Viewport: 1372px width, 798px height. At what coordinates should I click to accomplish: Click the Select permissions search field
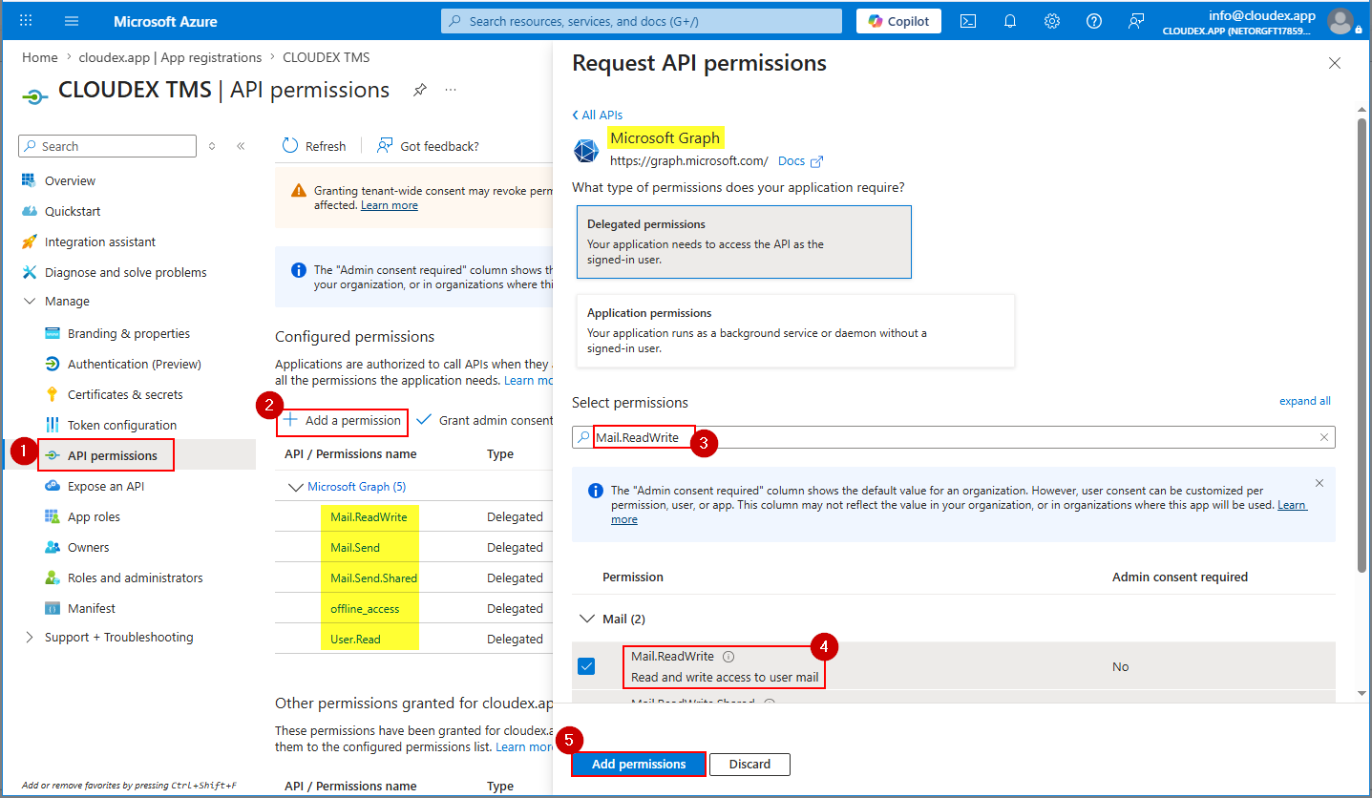point(954,437)
